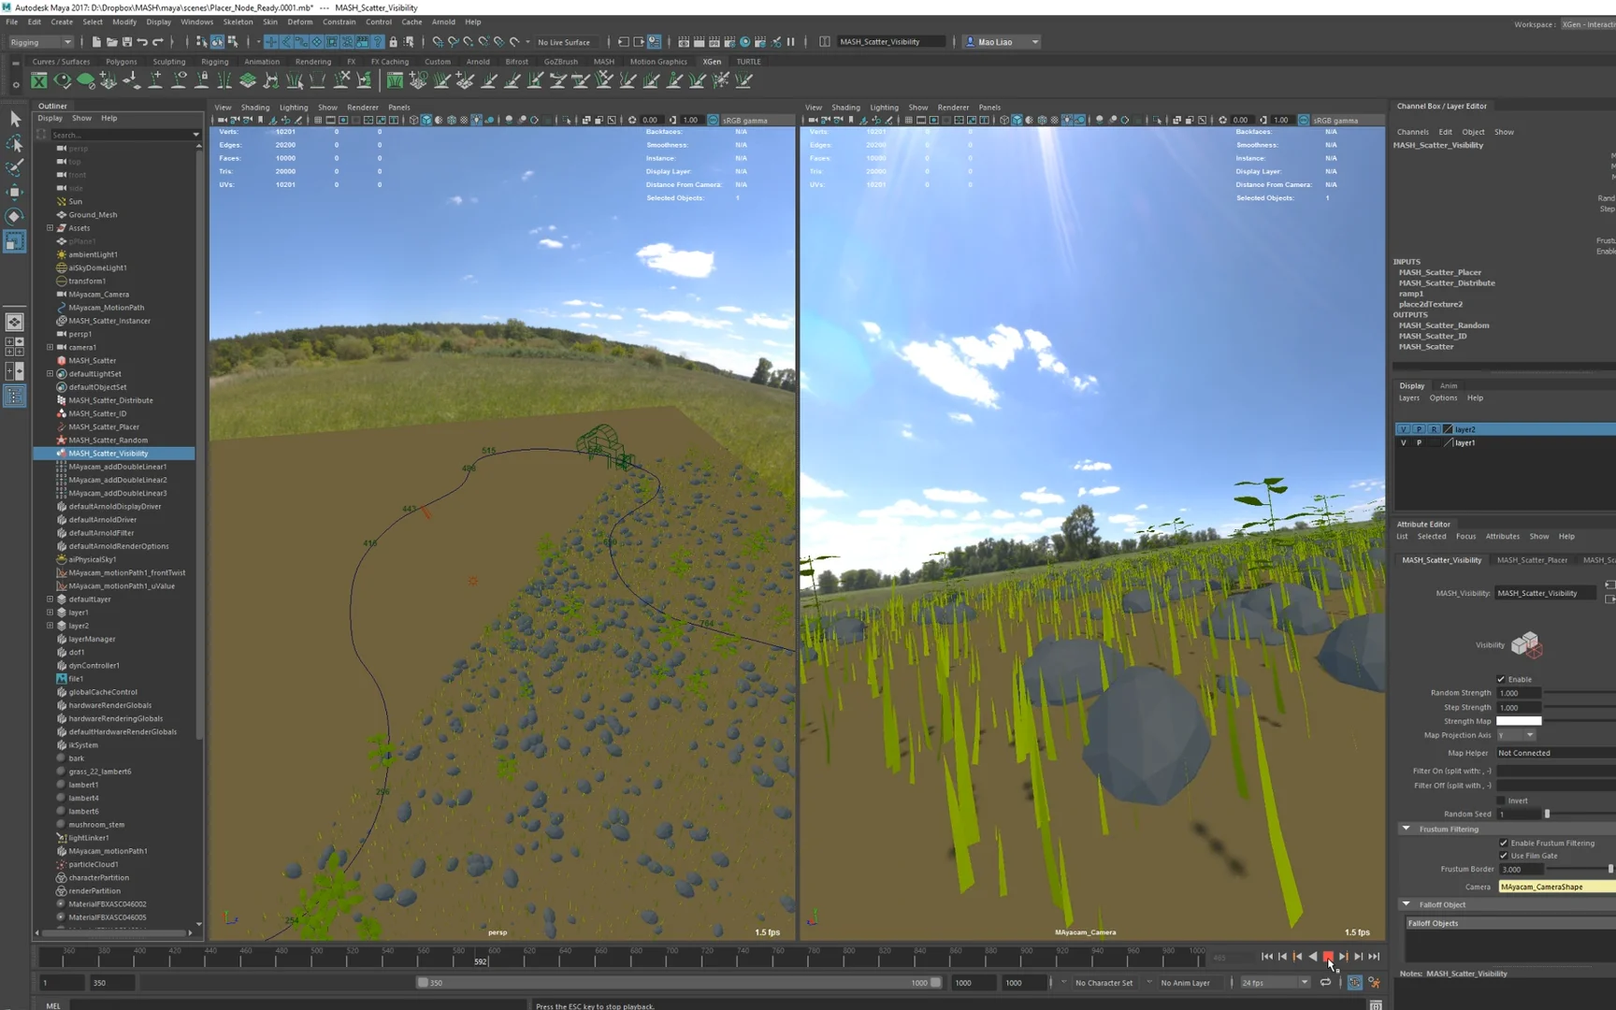Image resolution: width=1616 pixels, height=1010 pixels.
Task: Open the Map Projection Axis dropdown
Action: (x=1530, y=735)
